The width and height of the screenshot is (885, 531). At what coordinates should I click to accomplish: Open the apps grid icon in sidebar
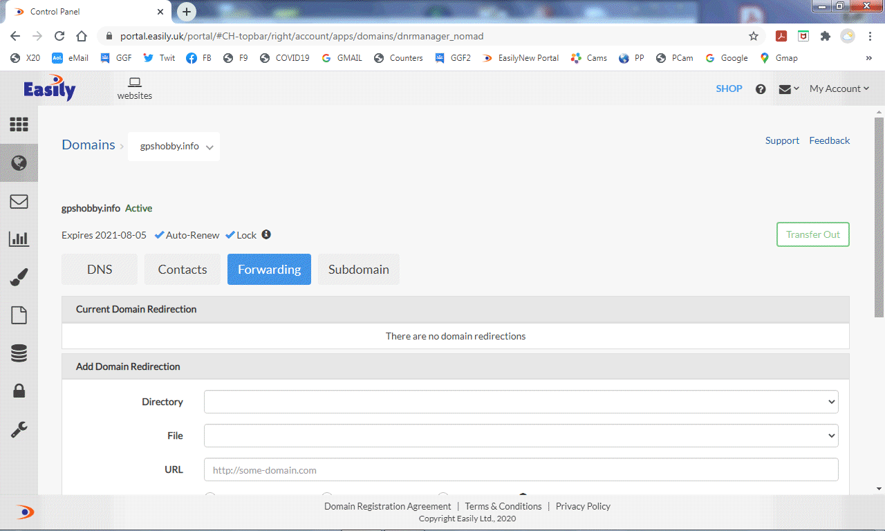click(19, 124)
